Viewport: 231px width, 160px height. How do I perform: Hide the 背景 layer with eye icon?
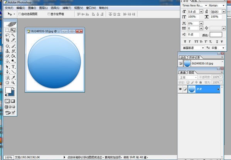[181, 89]
